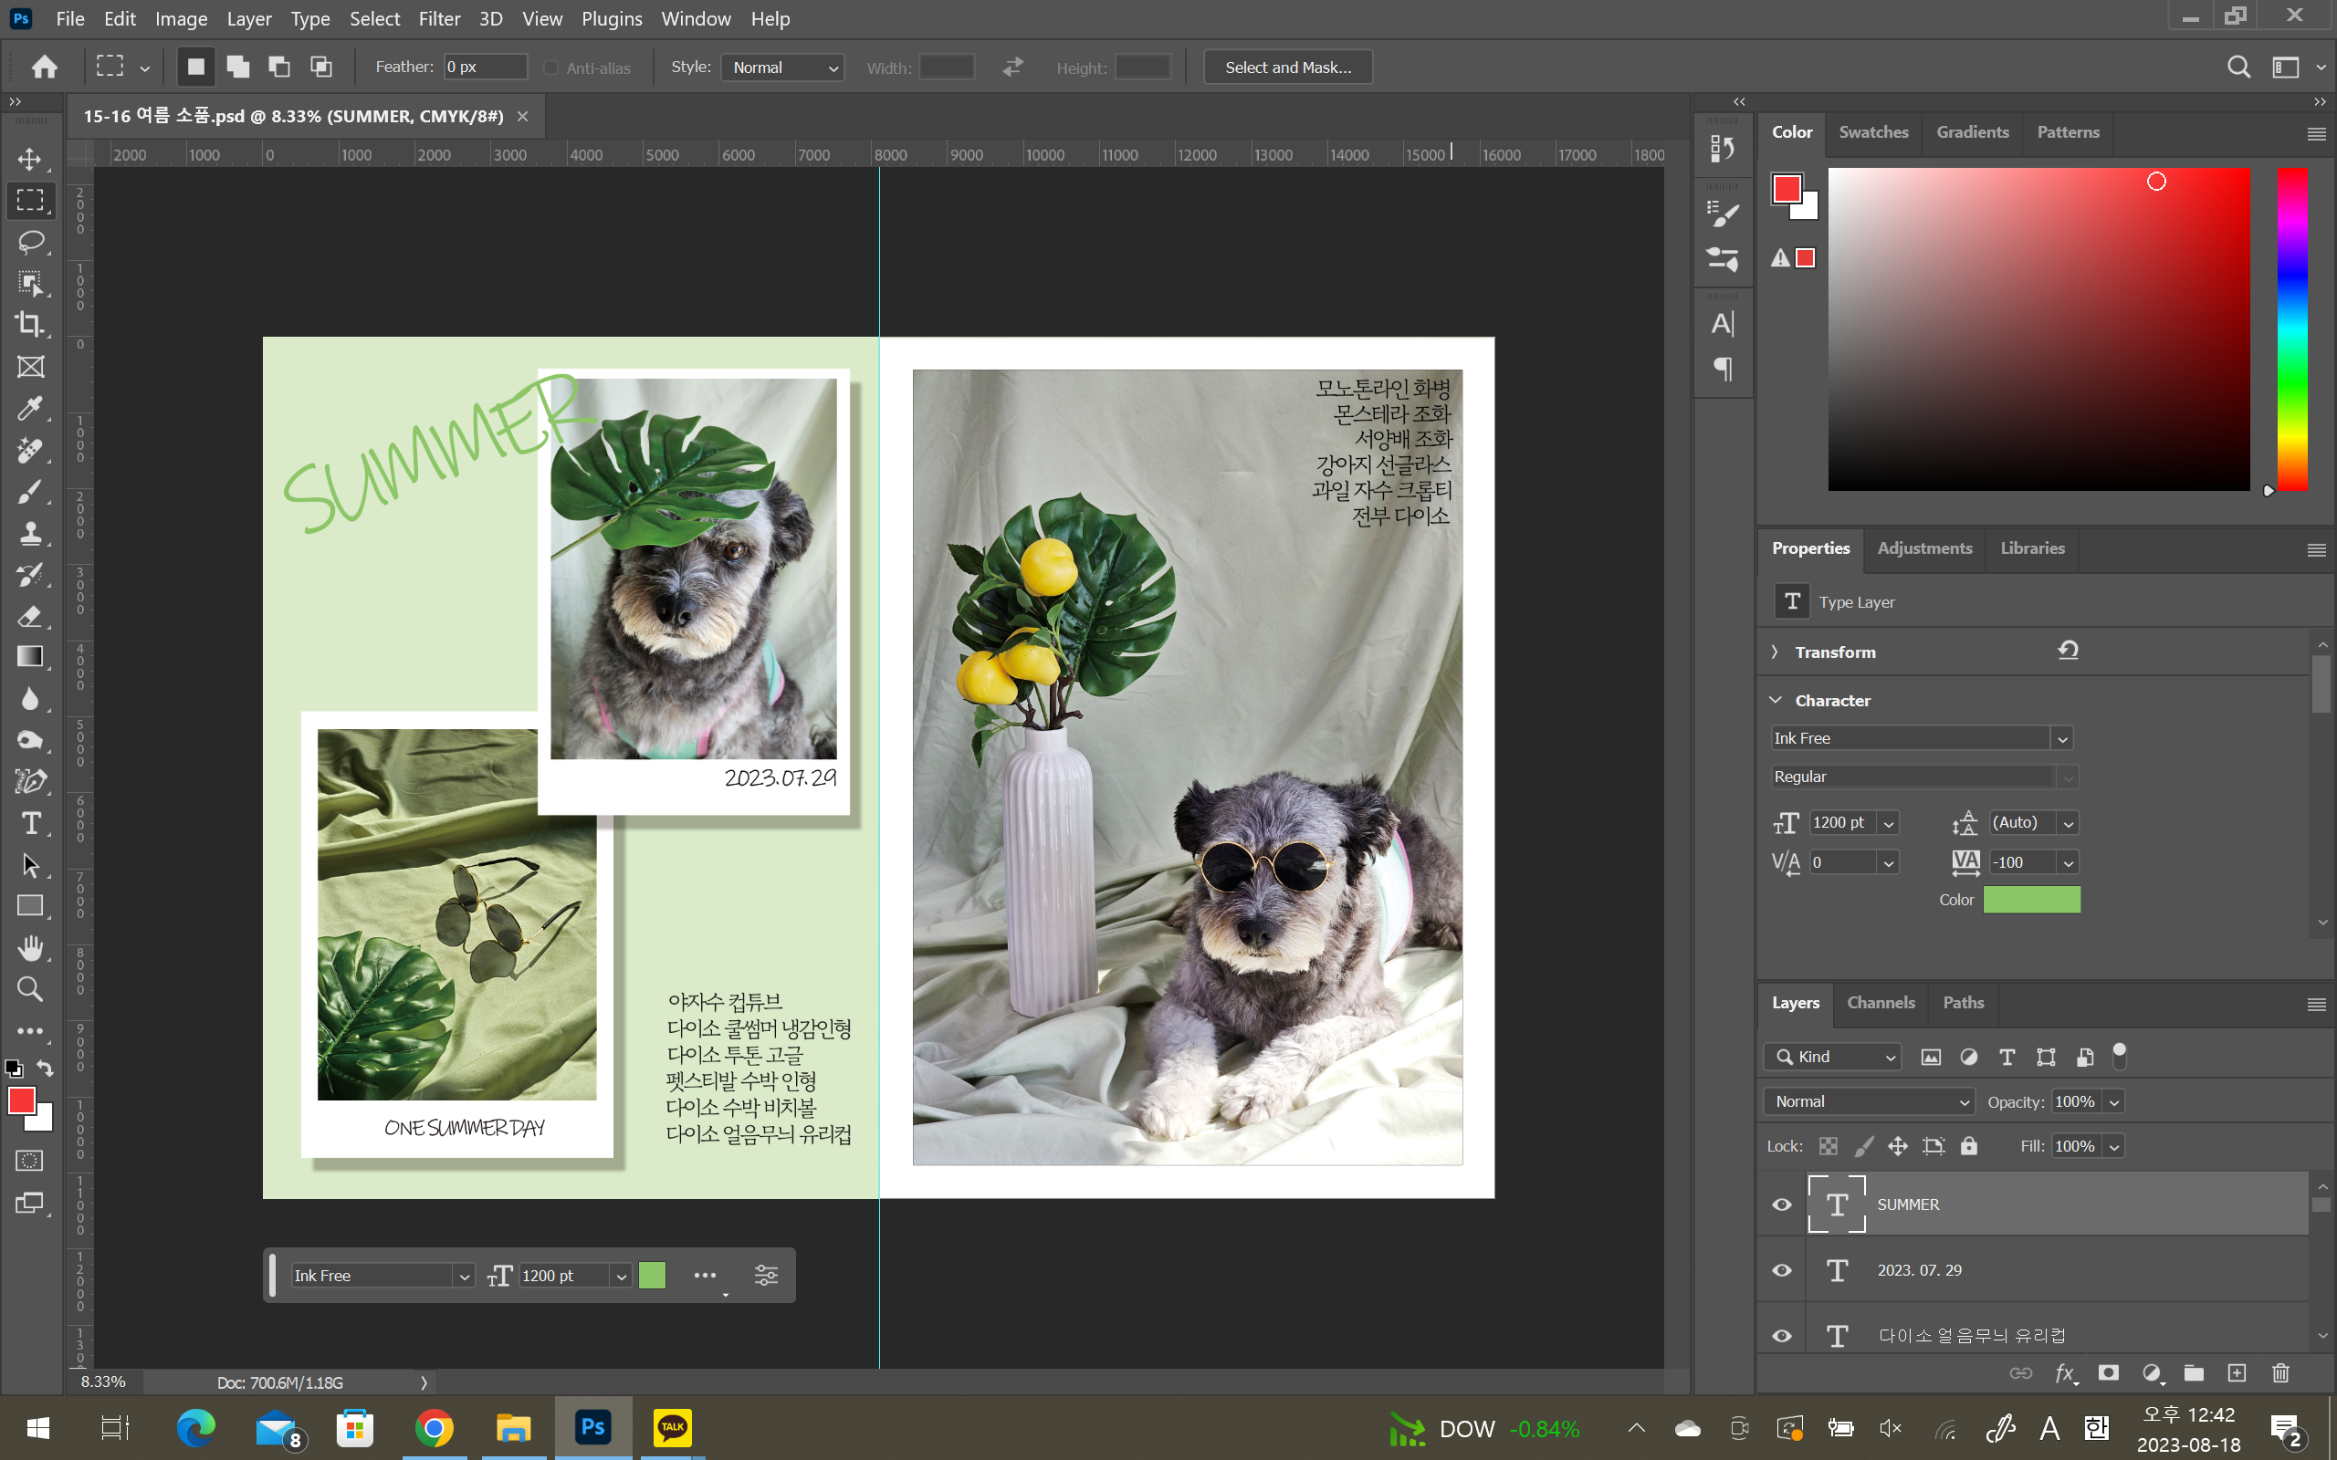Screen dimensions: 2337x1460
Task: Select the Hand tool
Action: pyautogui.click(x=30, y=948)
